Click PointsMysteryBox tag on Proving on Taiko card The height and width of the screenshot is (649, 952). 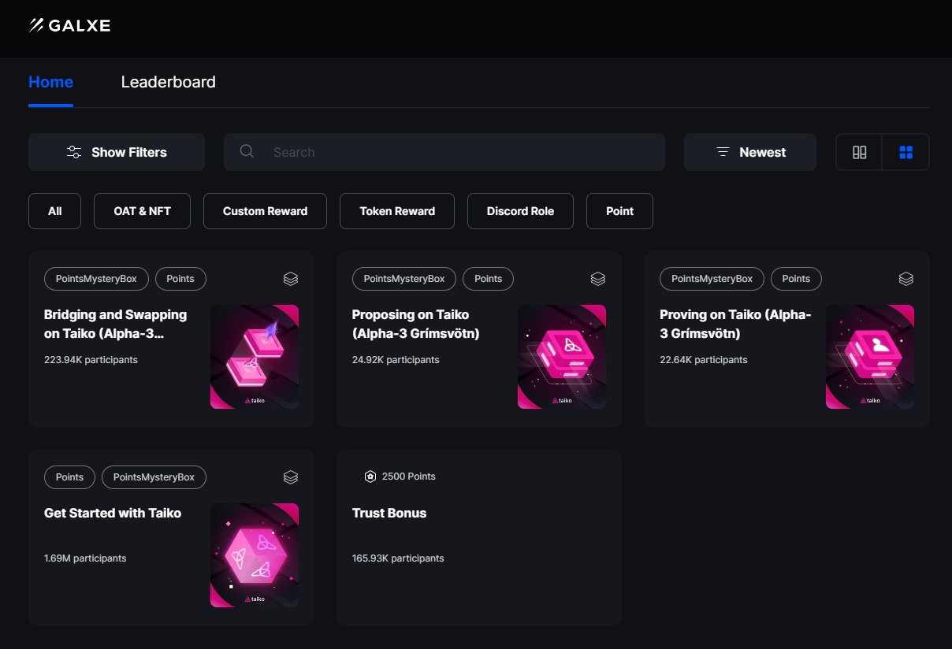coord(712,279)
